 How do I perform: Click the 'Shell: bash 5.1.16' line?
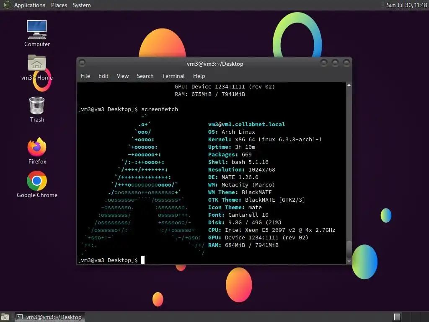(238, 162)
